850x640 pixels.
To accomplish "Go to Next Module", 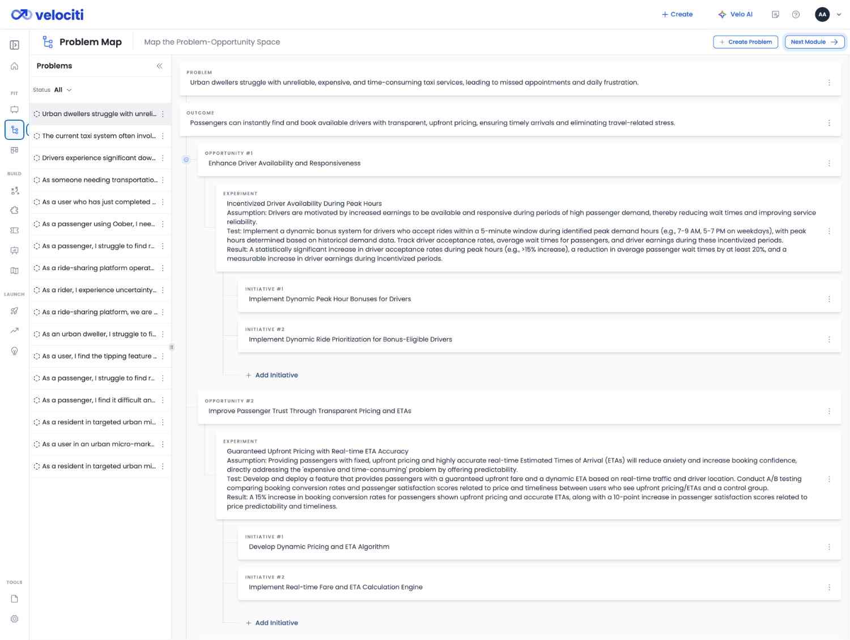I will coord(814,42).
